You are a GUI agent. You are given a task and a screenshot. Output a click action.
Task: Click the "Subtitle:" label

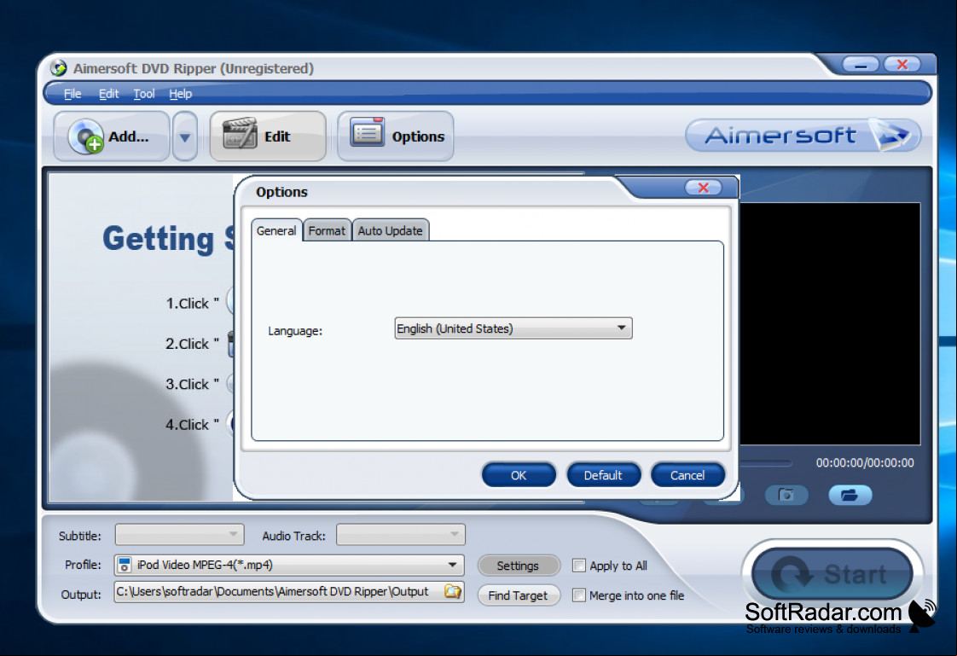(x=80, y=536)
